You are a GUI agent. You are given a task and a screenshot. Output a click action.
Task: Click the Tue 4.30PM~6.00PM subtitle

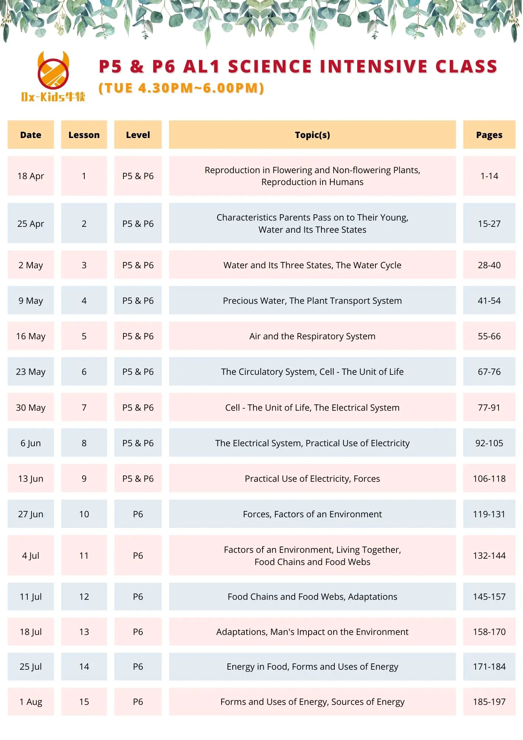(181, 88)
